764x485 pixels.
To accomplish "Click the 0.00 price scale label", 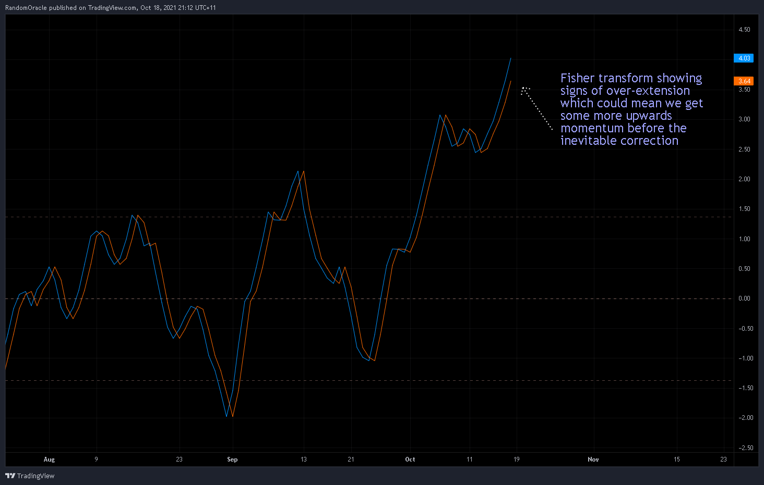I will coord(744,299).
